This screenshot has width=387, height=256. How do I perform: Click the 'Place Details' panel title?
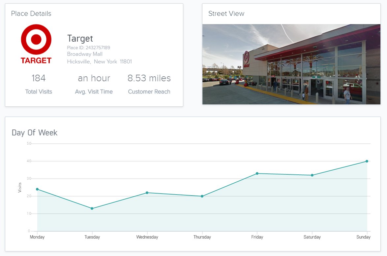[x=31, y=14]
